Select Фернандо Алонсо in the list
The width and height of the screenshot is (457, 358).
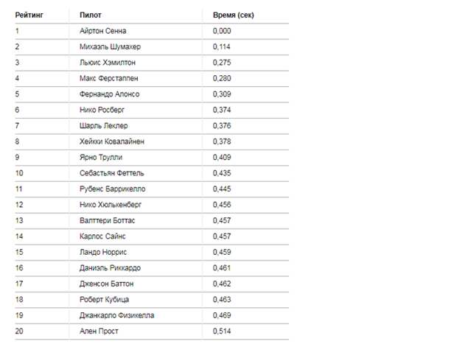click(x=110, y=94)
